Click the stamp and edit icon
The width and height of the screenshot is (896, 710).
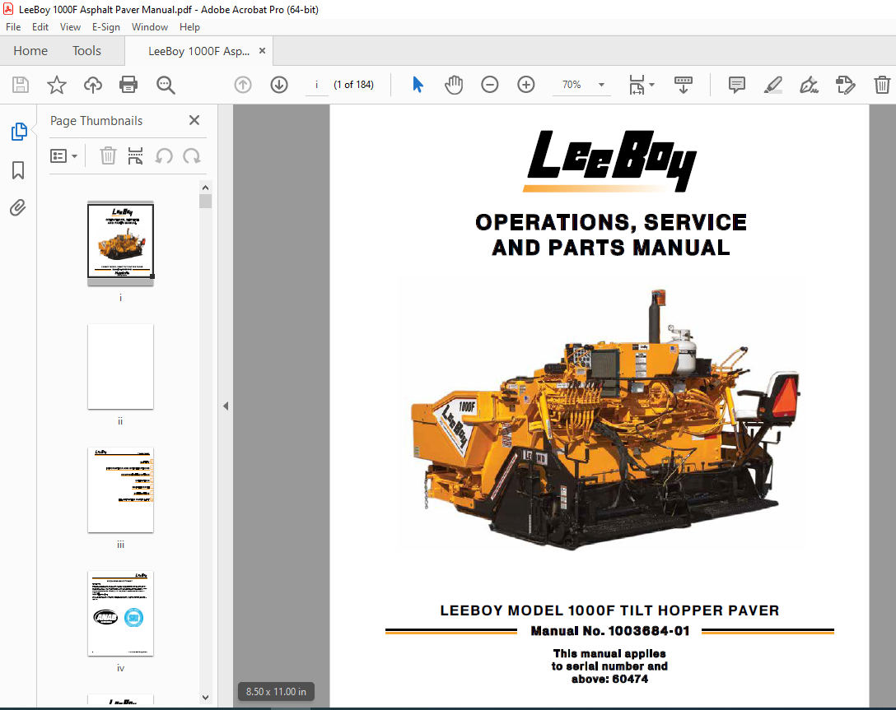click(x=845, y=85)
